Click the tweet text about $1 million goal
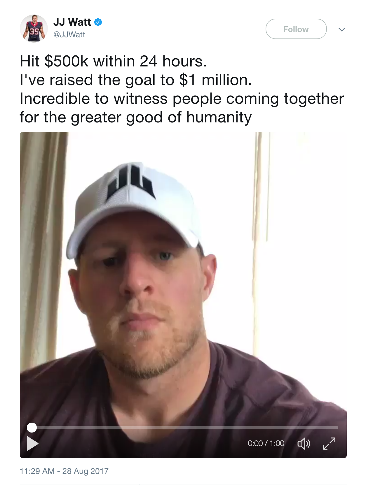 click(x=136, y=80)
